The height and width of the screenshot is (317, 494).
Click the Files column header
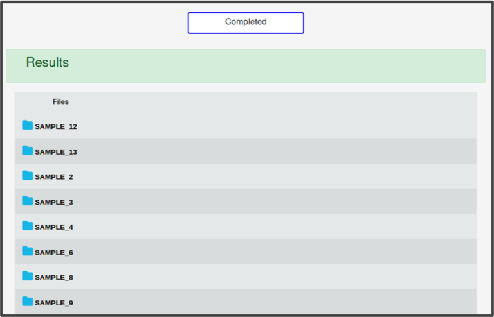tap(60, 101)
